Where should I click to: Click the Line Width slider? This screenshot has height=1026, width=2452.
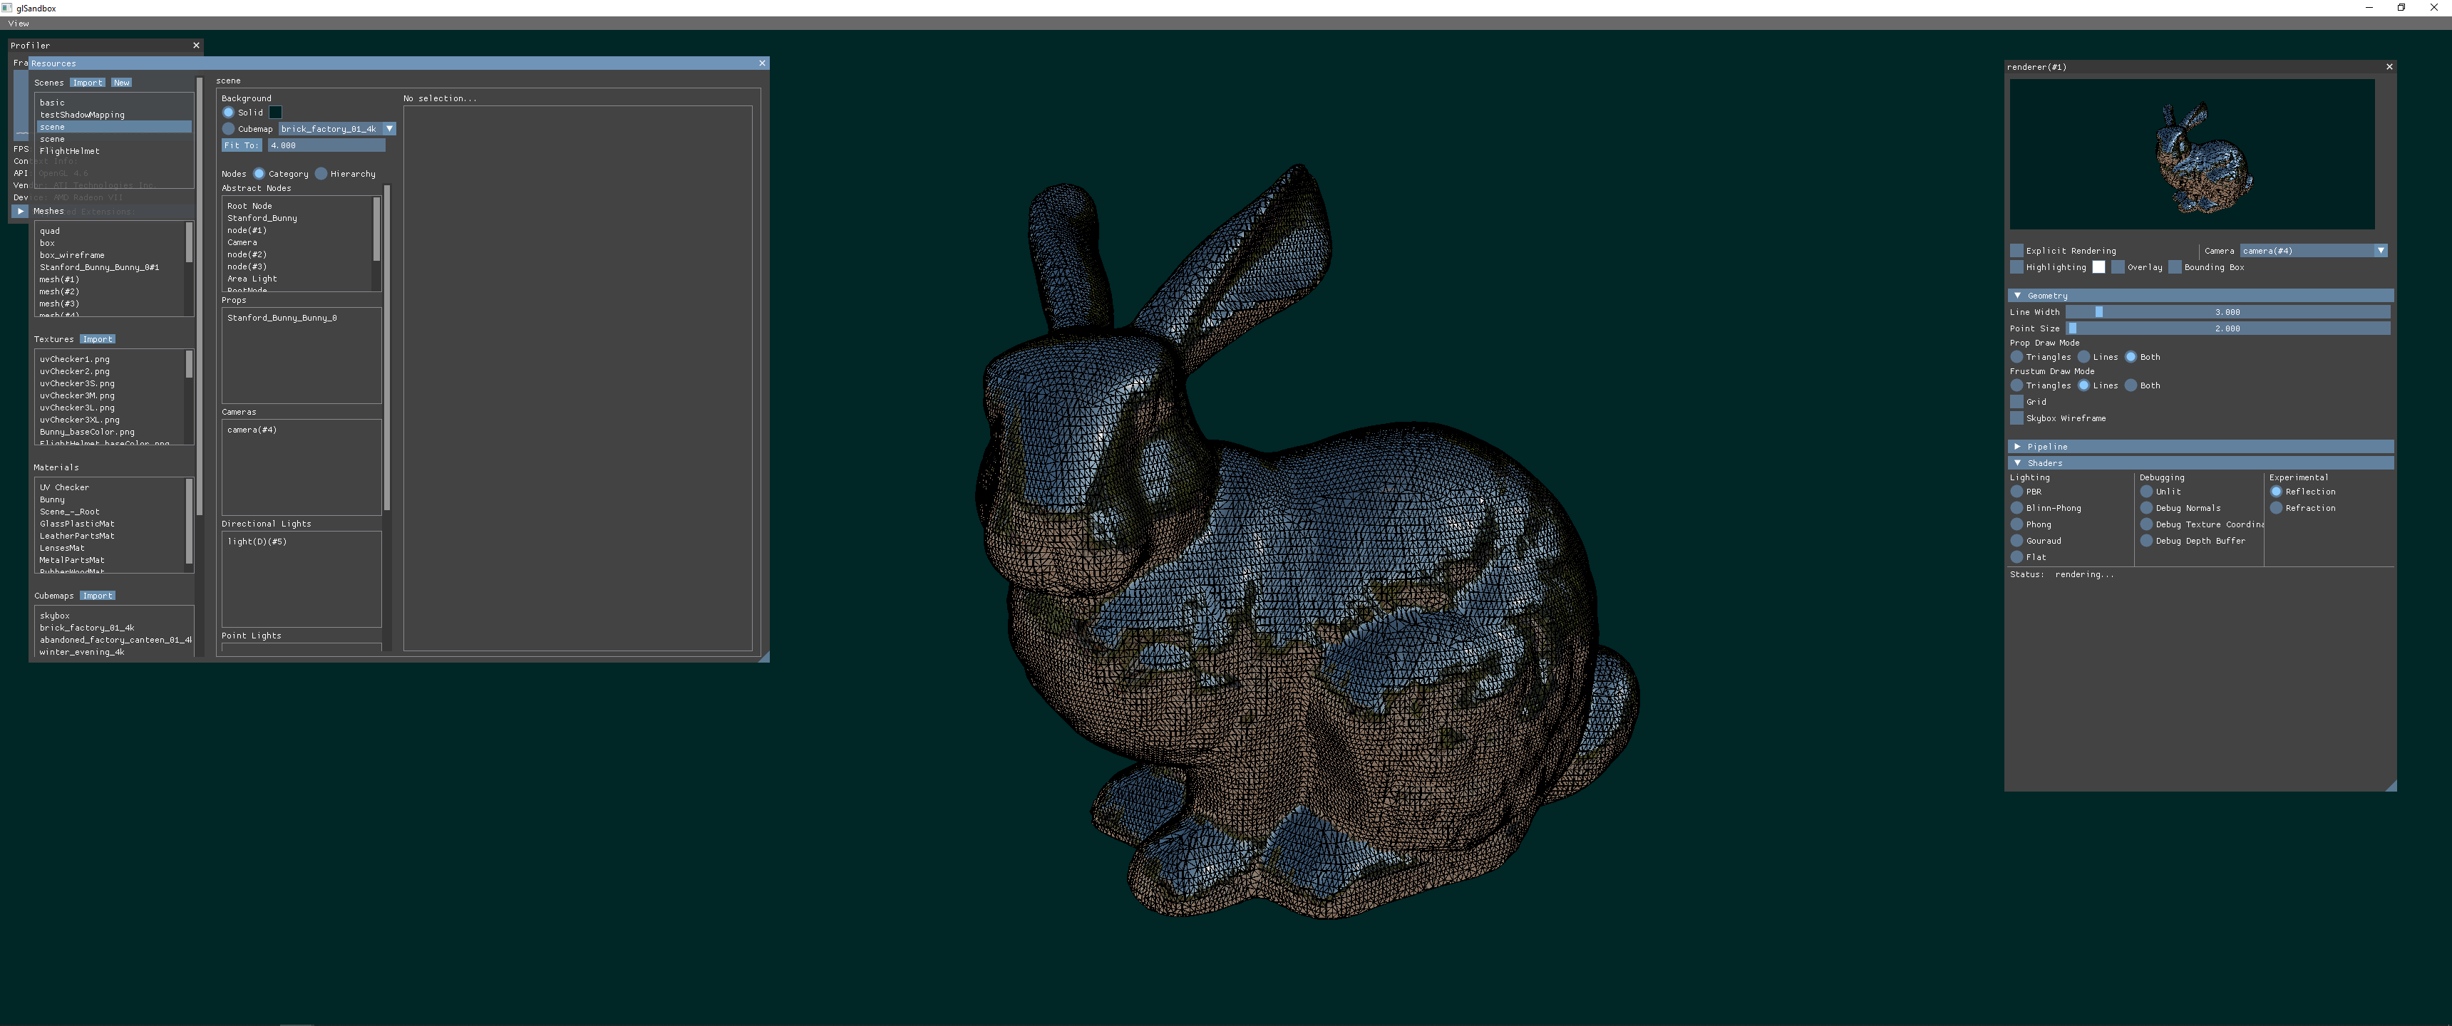[2227, 311]
